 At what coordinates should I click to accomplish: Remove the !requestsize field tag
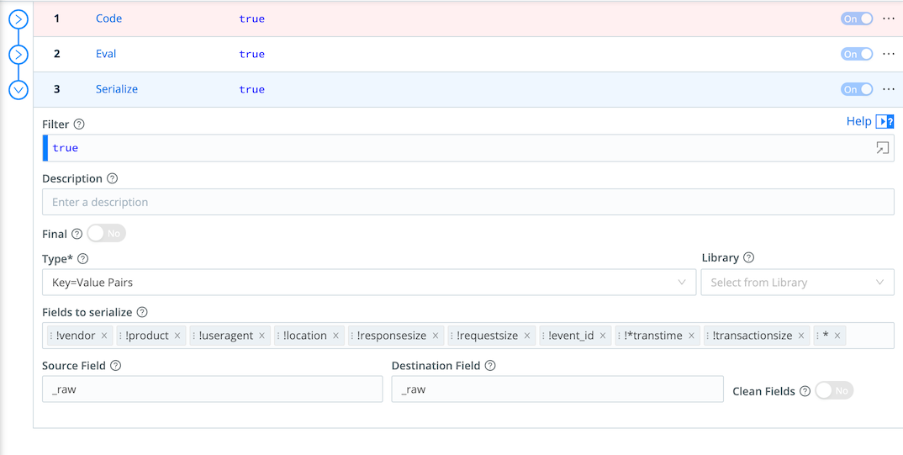tap(527, 336)
